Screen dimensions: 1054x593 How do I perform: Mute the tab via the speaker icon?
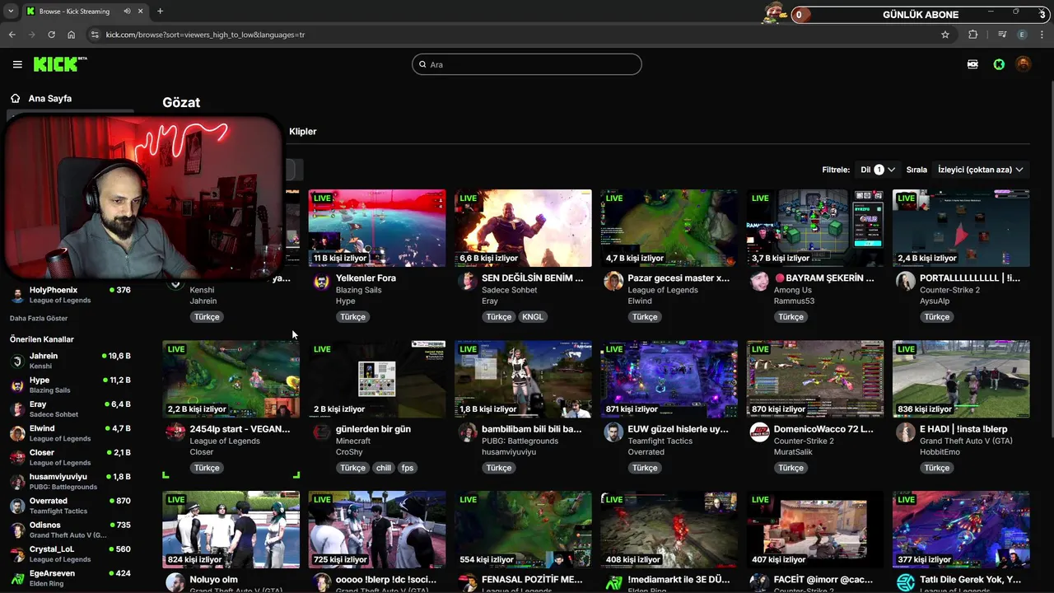127,12
